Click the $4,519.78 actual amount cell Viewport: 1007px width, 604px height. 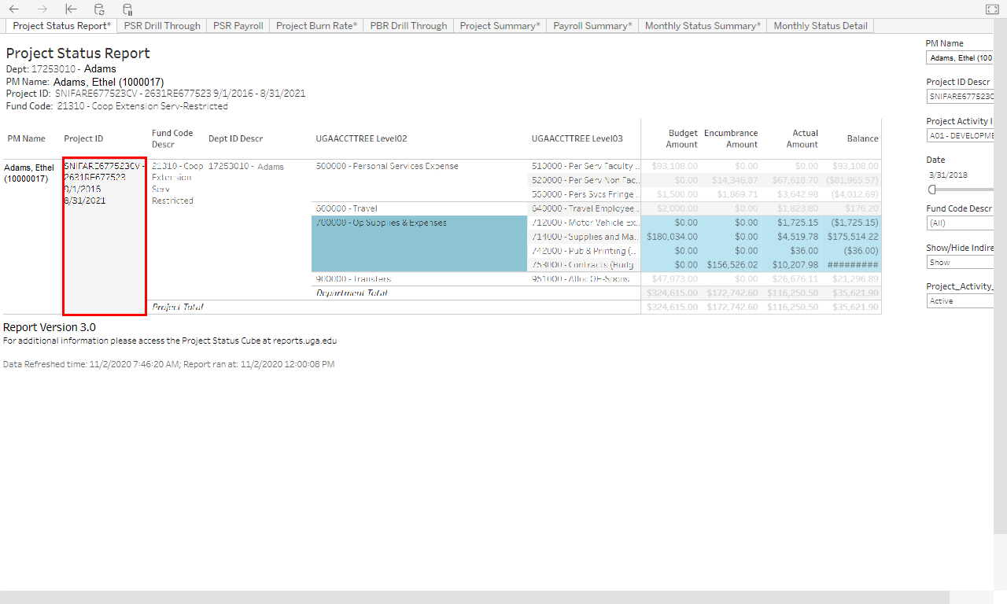tap(798, 237)
